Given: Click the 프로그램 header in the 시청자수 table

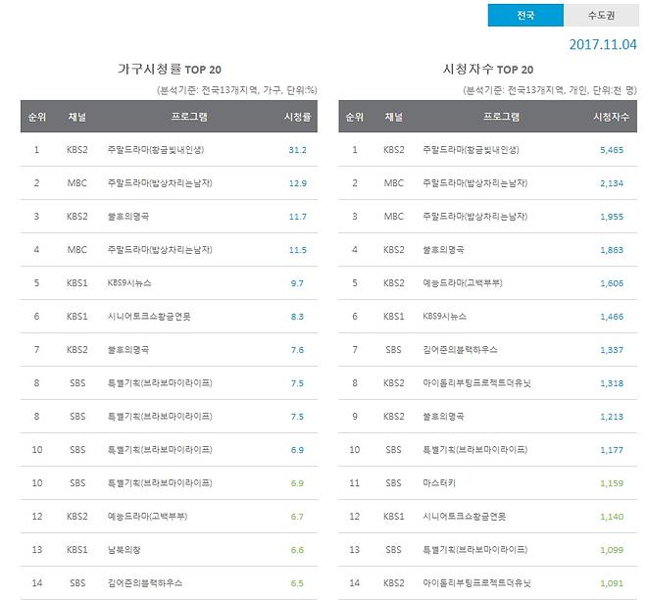Looking at the screenshot, I should coord(501,117).
